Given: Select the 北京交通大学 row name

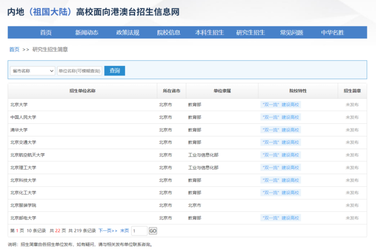Looking at the screenshot, I should pos(23,142).
